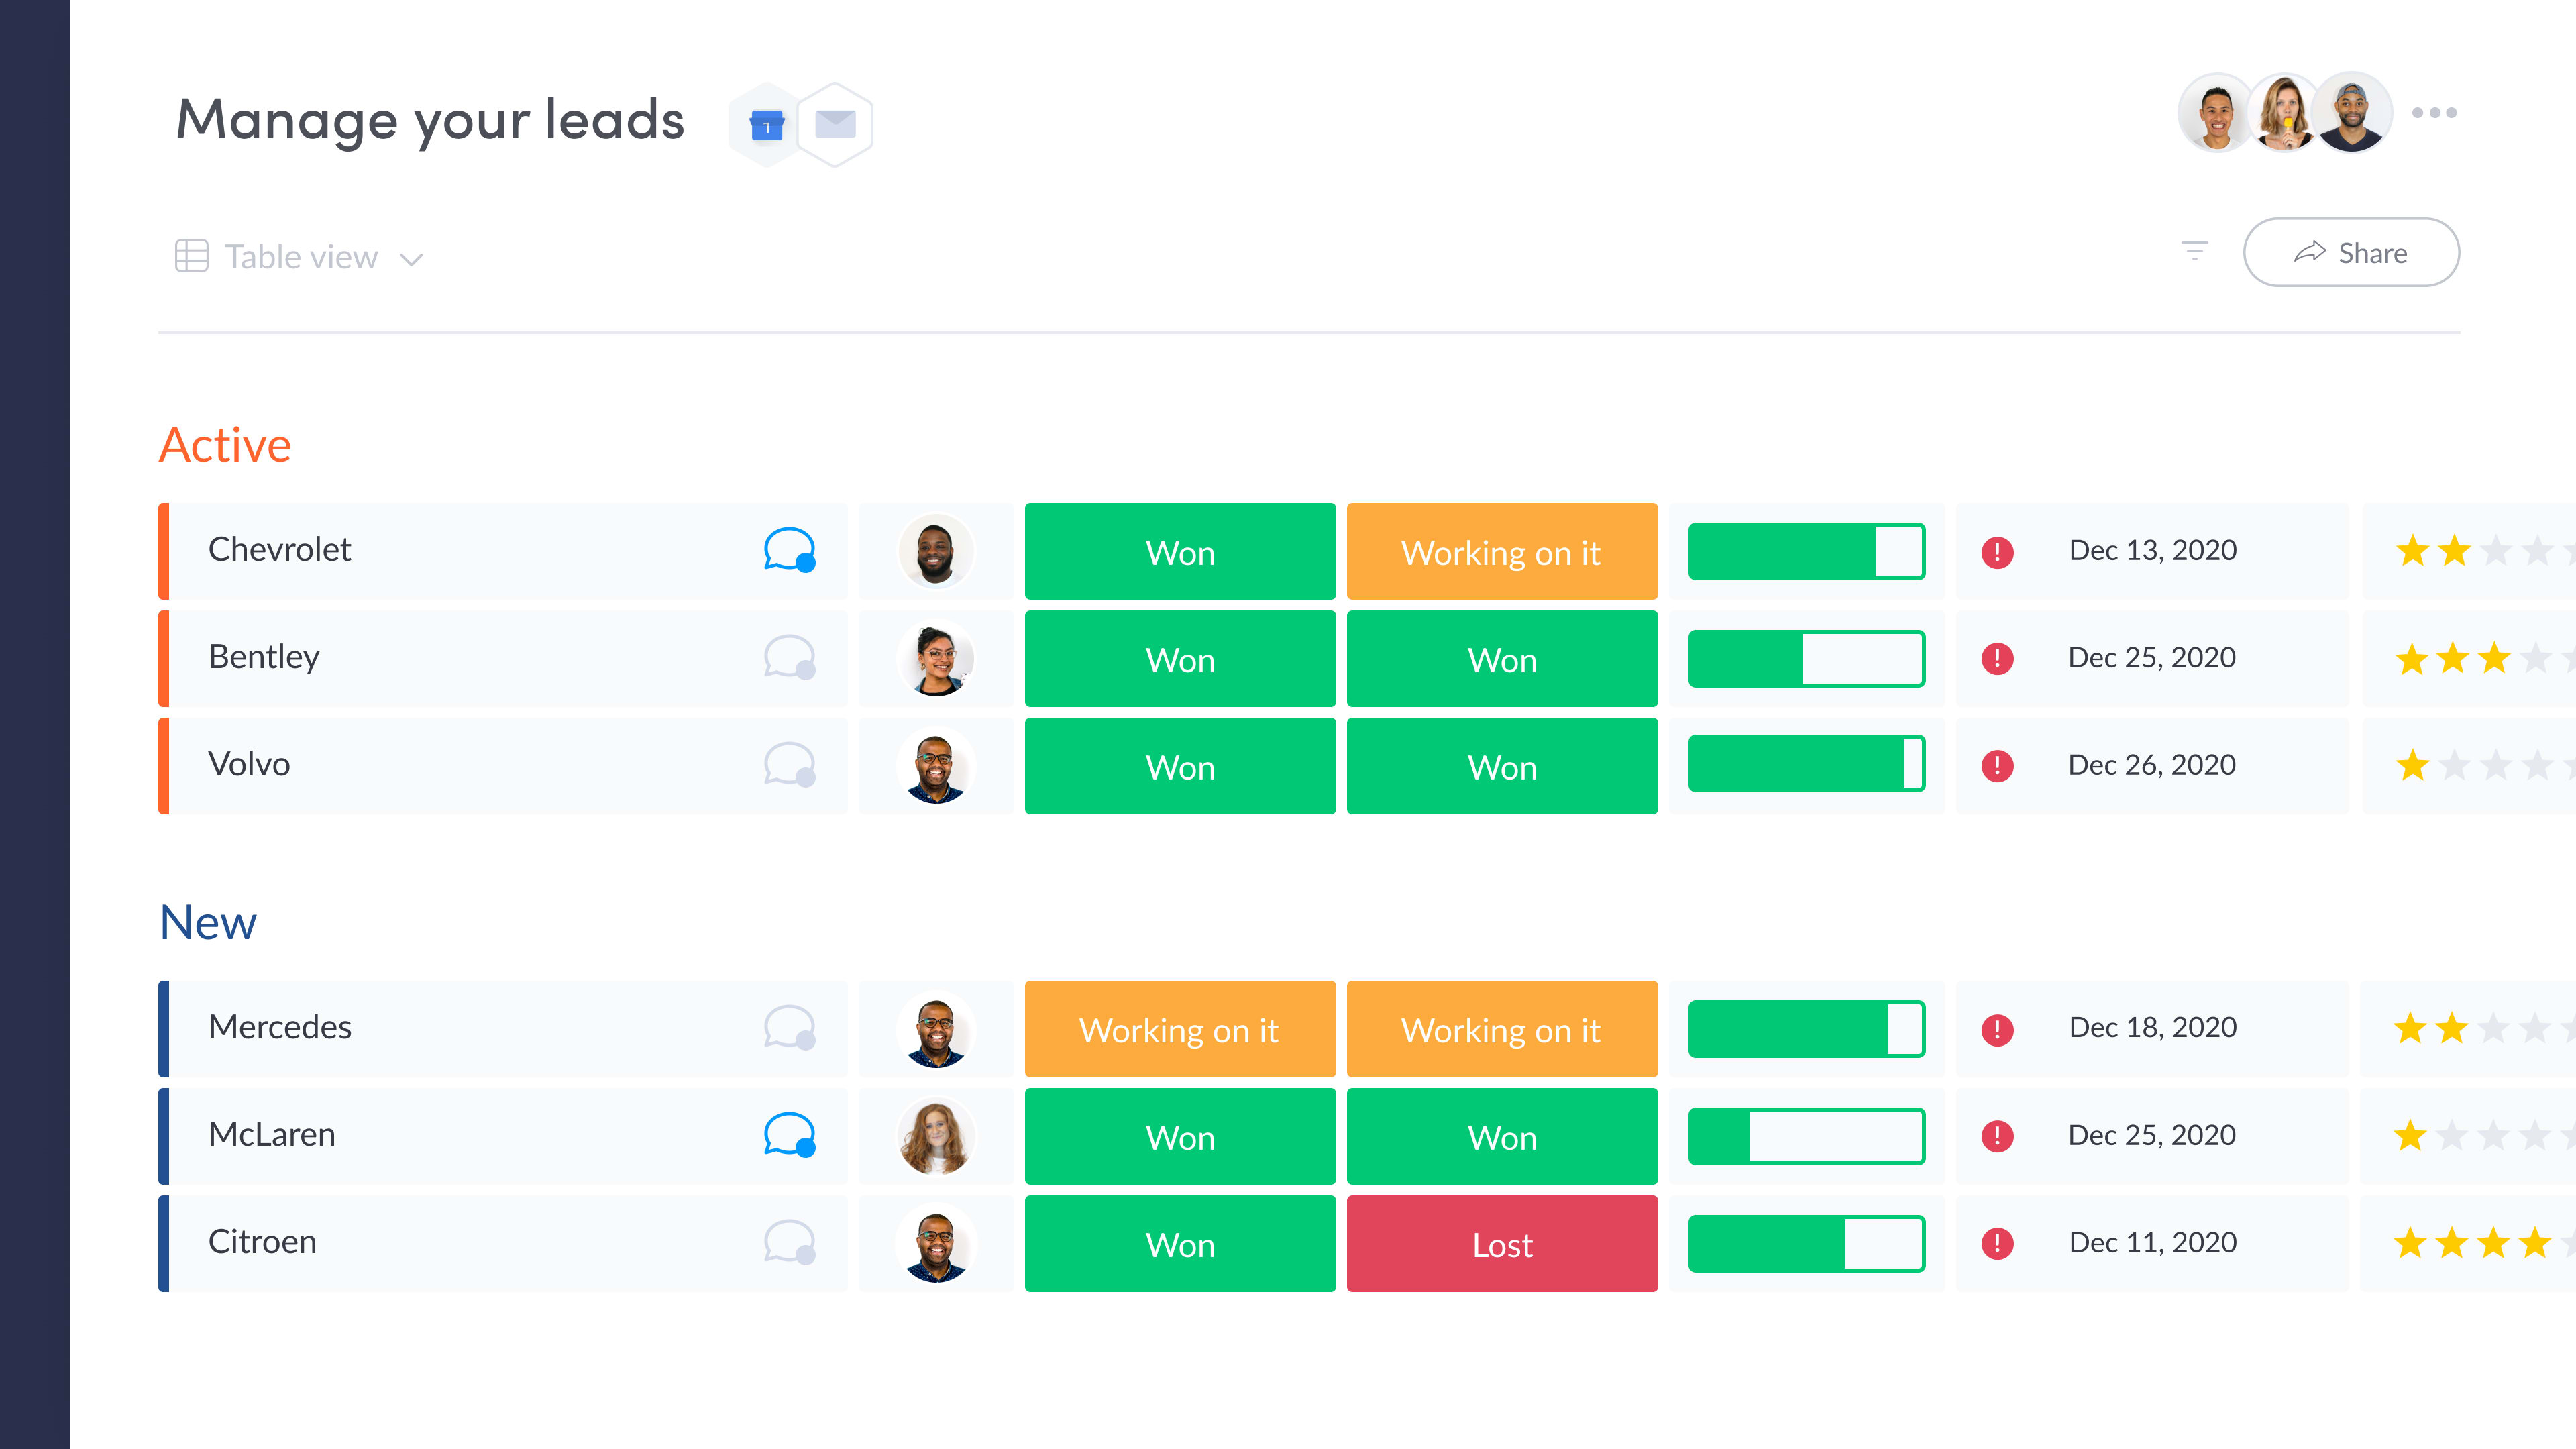
Task: Click Mercedes assigned person avatar
Action: tap(935, 1030)
